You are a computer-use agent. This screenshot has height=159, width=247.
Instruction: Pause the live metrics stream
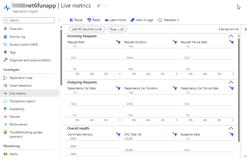coord(76,20)
